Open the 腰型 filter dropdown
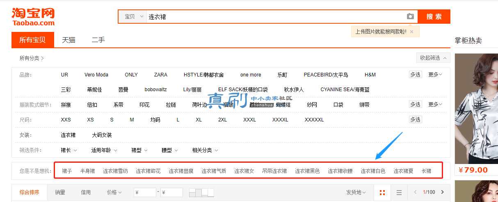The height and width of the screenshot is (202, 498). (170, 150)
